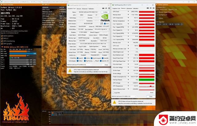197x126 pixels.
Task: Click the GPU Clock sensor graph
Action: click(x=147, y=12)
